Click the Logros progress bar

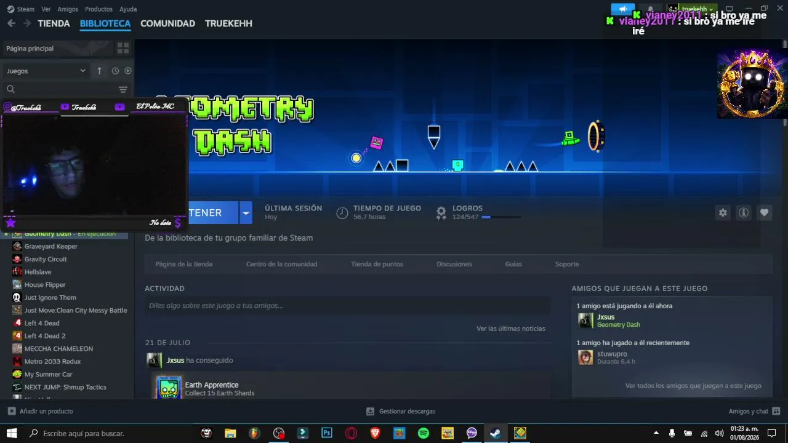[502, 217]
